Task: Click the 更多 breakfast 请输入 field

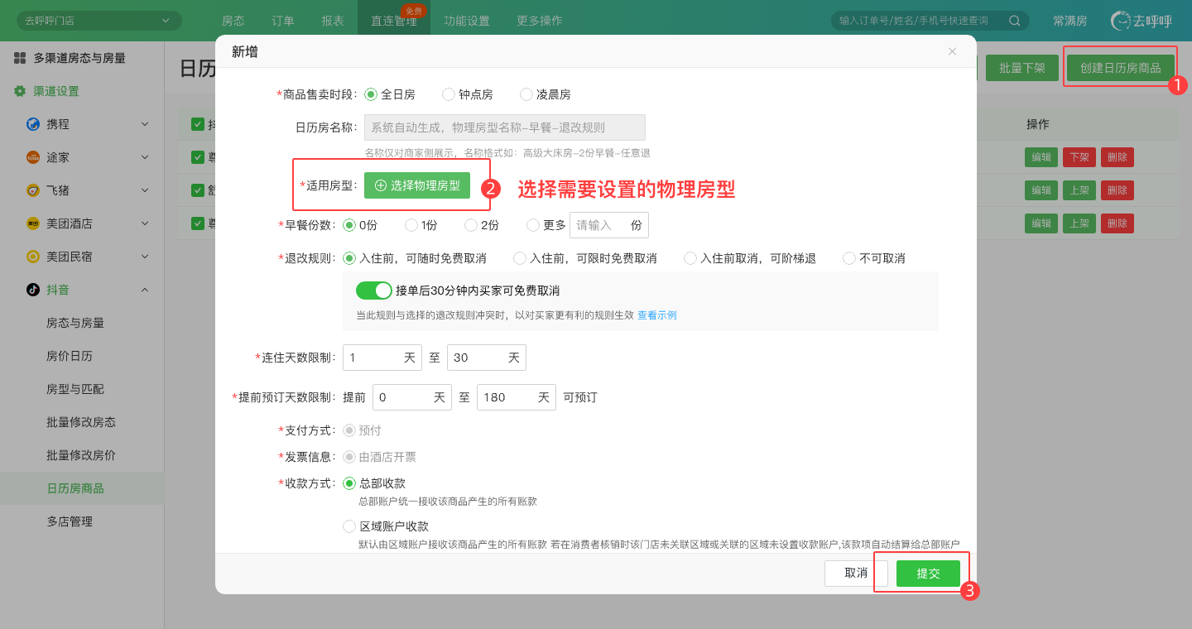Action: (x=609, y=225)
